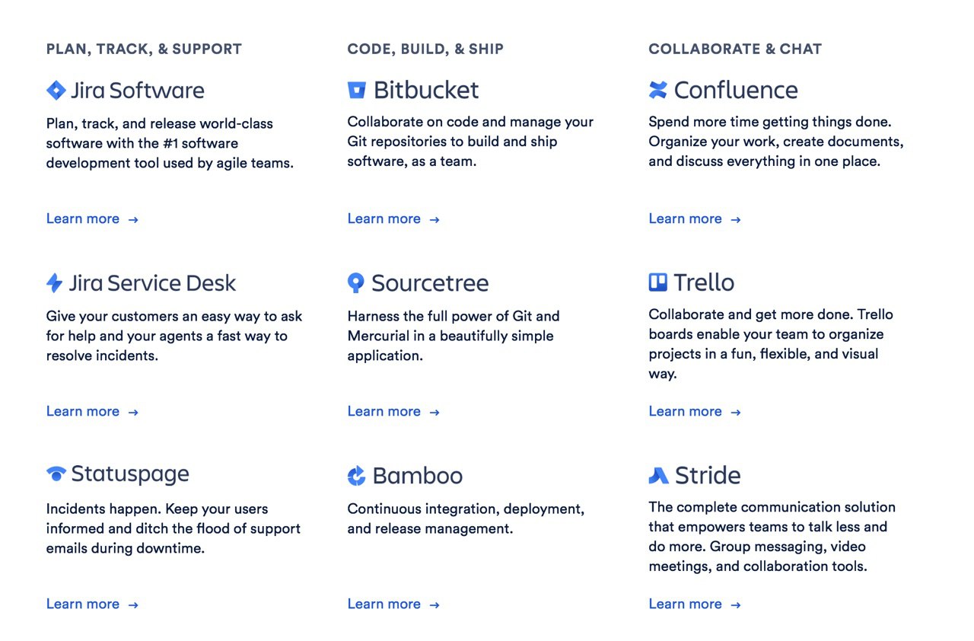Click the Jira Software diamond logo icon

[x=56, y=91]
